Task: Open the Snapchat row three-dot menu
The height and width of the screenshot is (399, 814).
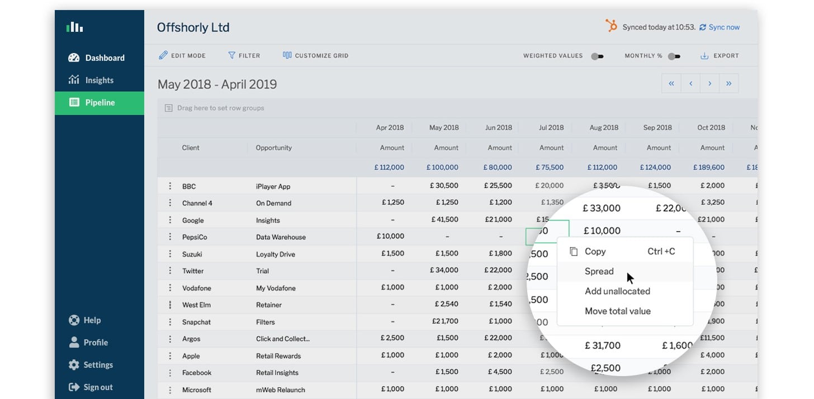Action: point(170,322)
